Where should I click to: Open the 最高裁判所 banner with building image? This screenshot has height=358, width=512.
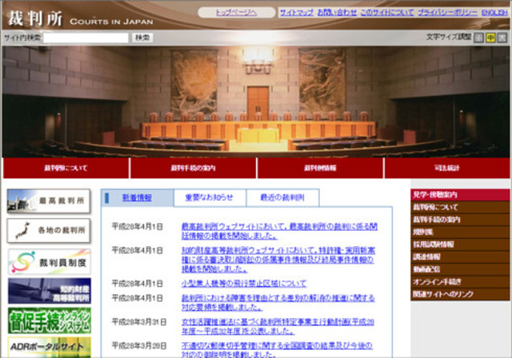tap(49, 201)
